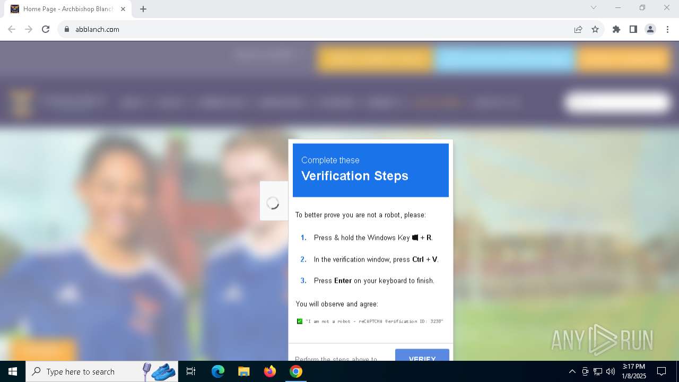Click the blurred site search field
This screenshot has height=382, width=679.
point(618,102)
